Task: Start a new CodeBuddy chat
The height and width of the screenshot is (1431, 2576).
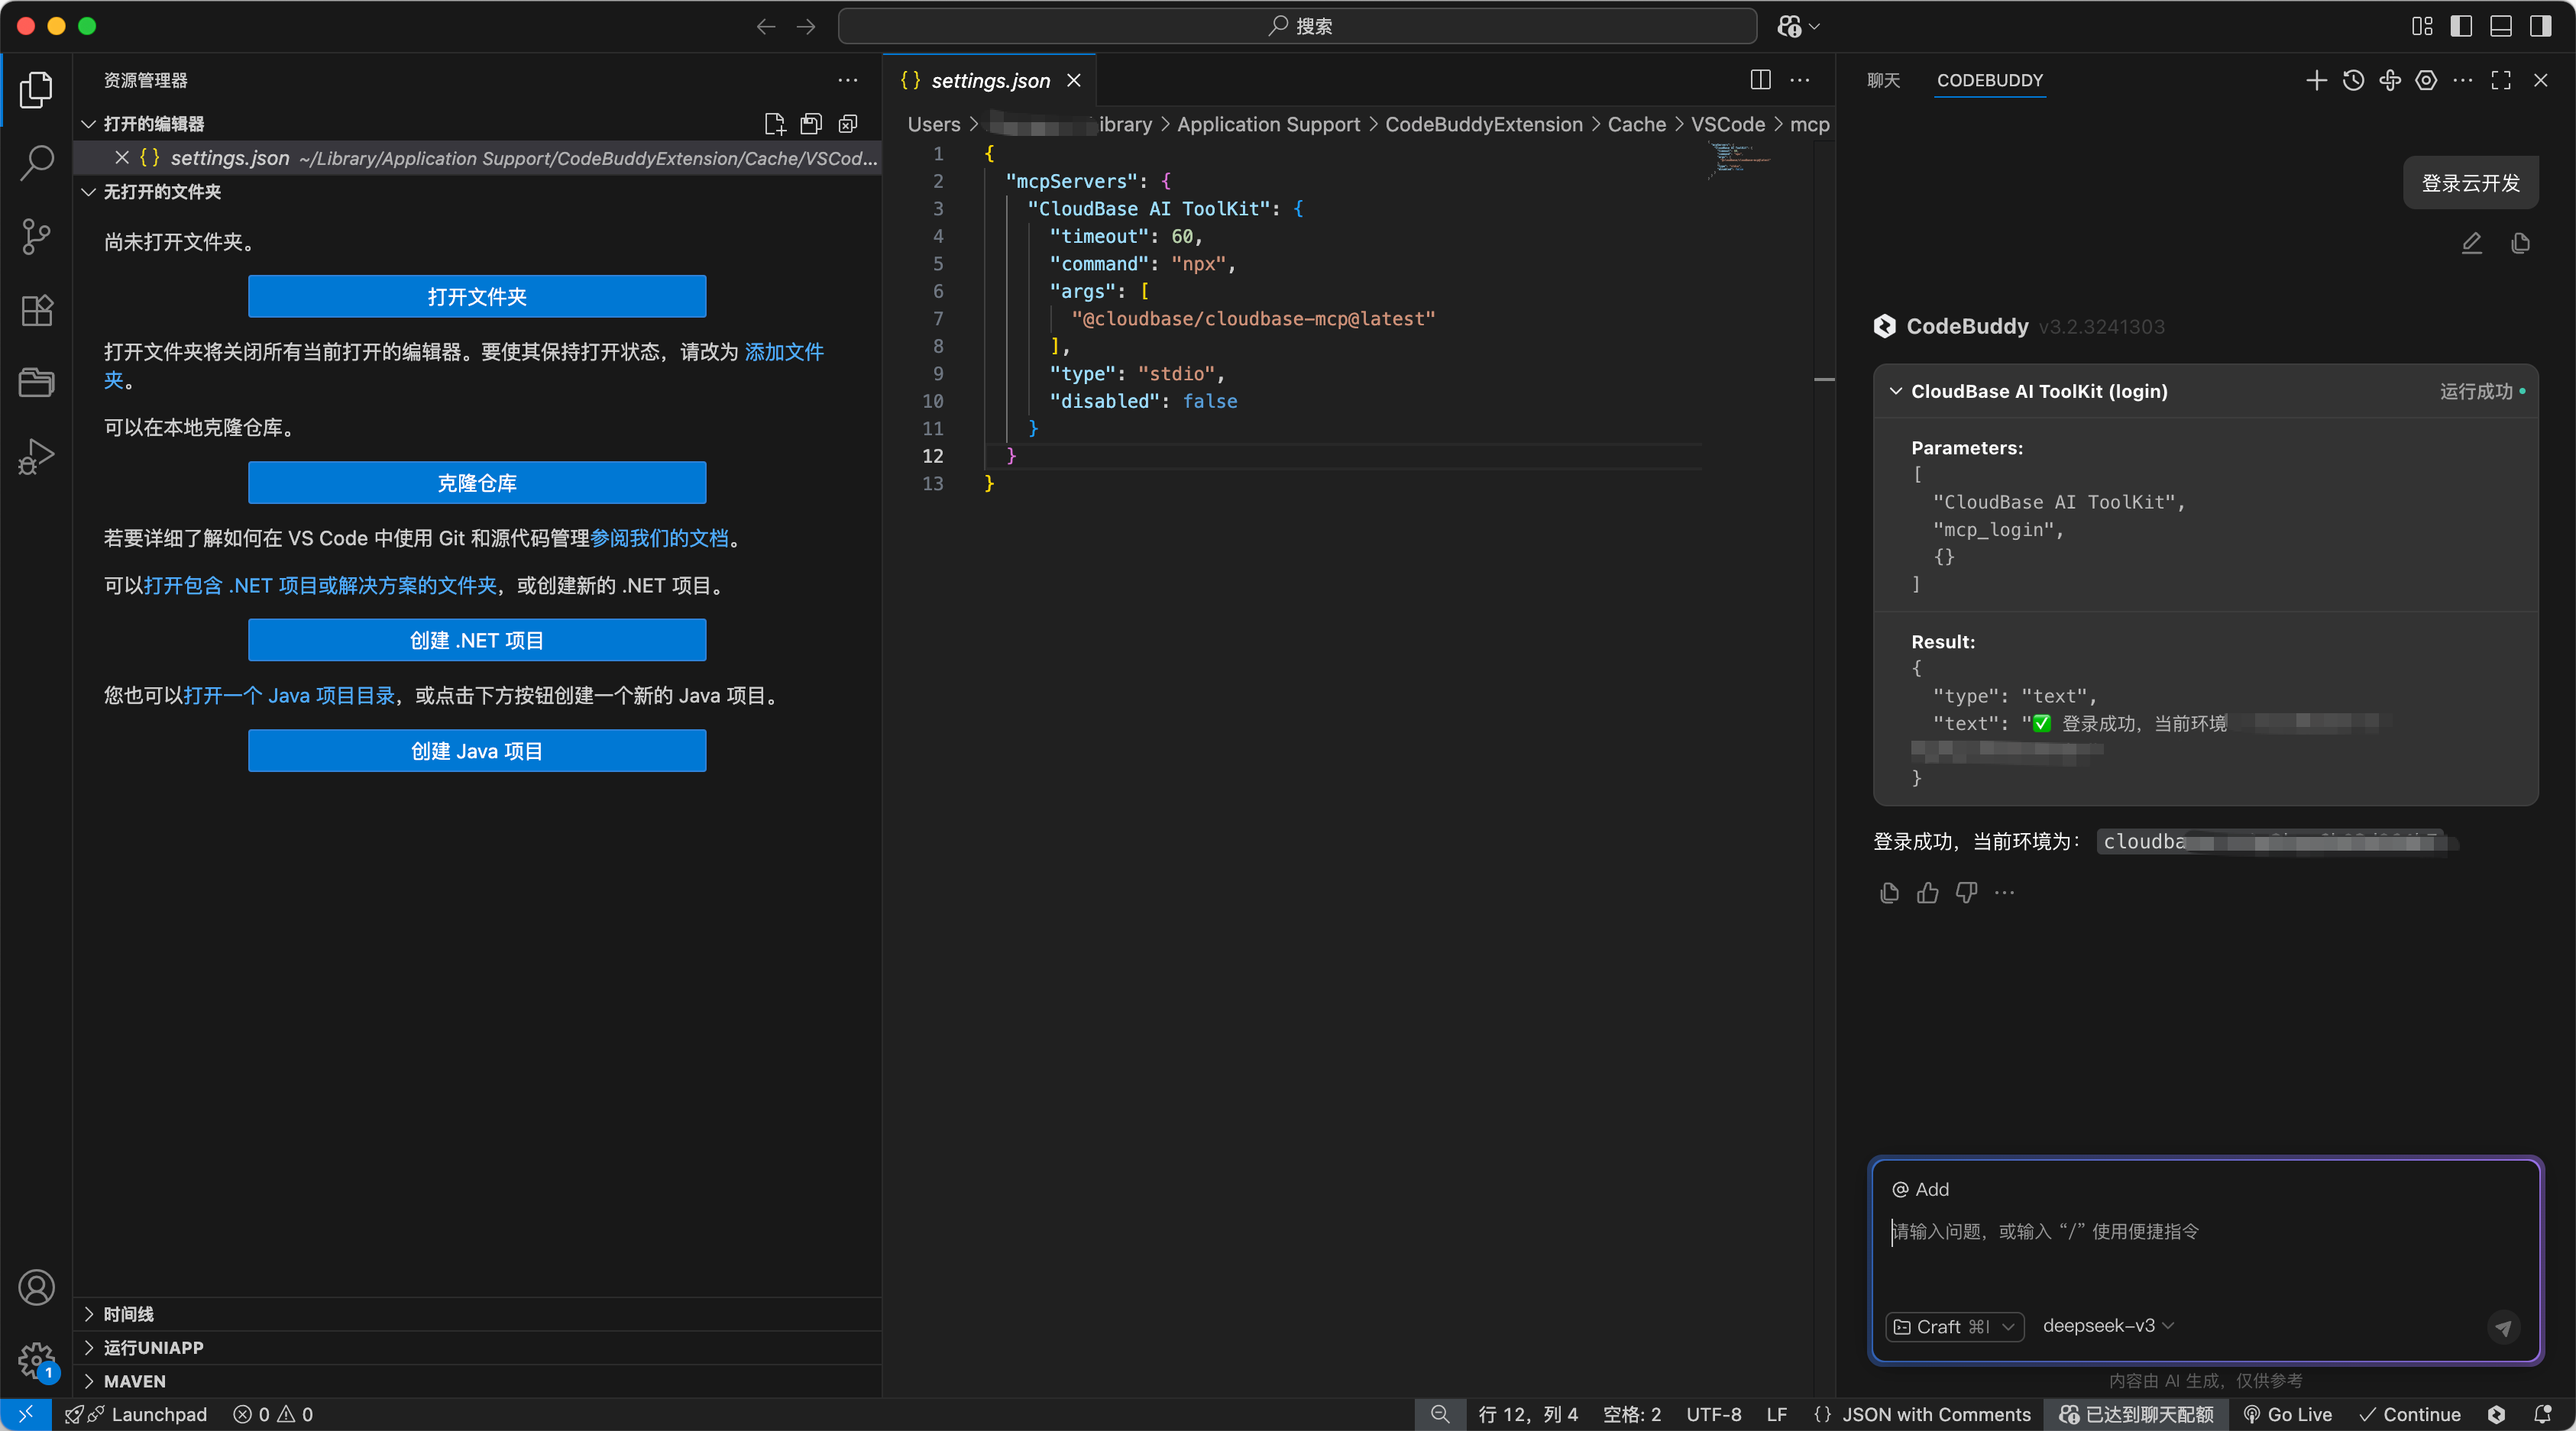Action: tap(2316, 80)
